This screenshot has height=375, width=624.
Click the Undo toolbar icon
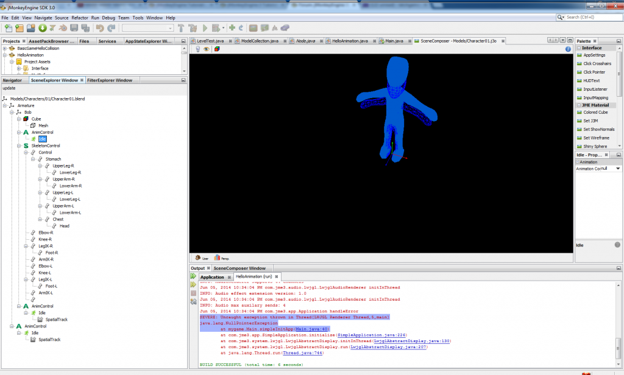click(x=100, y=28)
